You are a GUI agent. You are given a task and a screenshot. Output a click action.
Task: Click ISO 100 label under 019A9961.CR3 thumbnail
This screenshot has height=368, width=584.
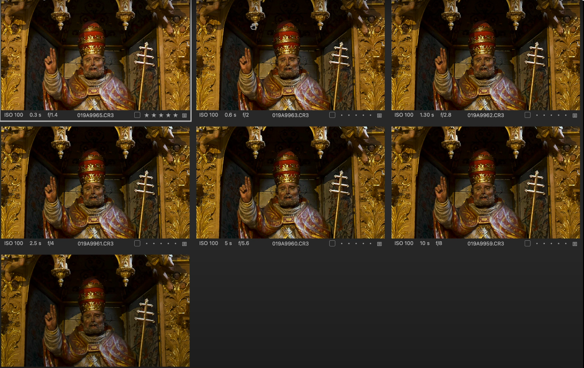(14, 244)
